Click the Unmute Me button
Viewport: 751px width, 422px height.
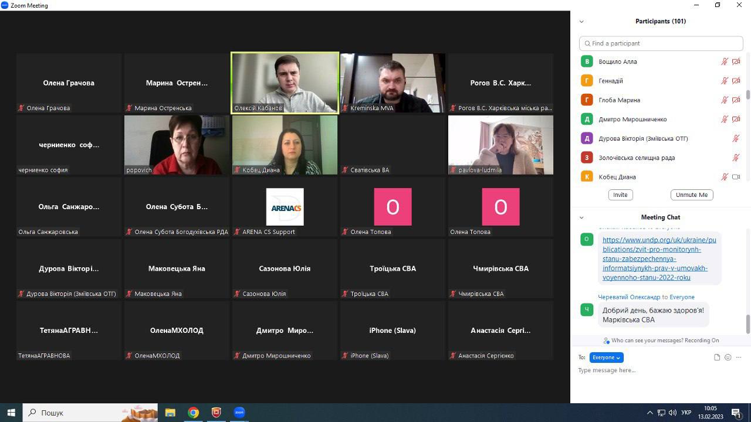click(x=692, y=195)
